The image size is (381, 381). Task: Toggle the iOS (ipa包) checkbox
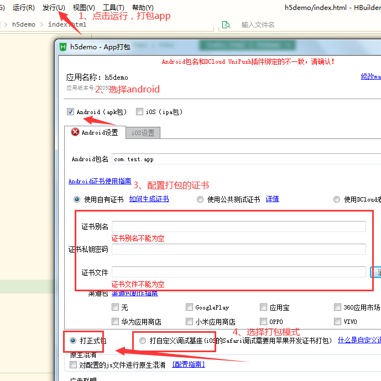(x=139, y=112)
